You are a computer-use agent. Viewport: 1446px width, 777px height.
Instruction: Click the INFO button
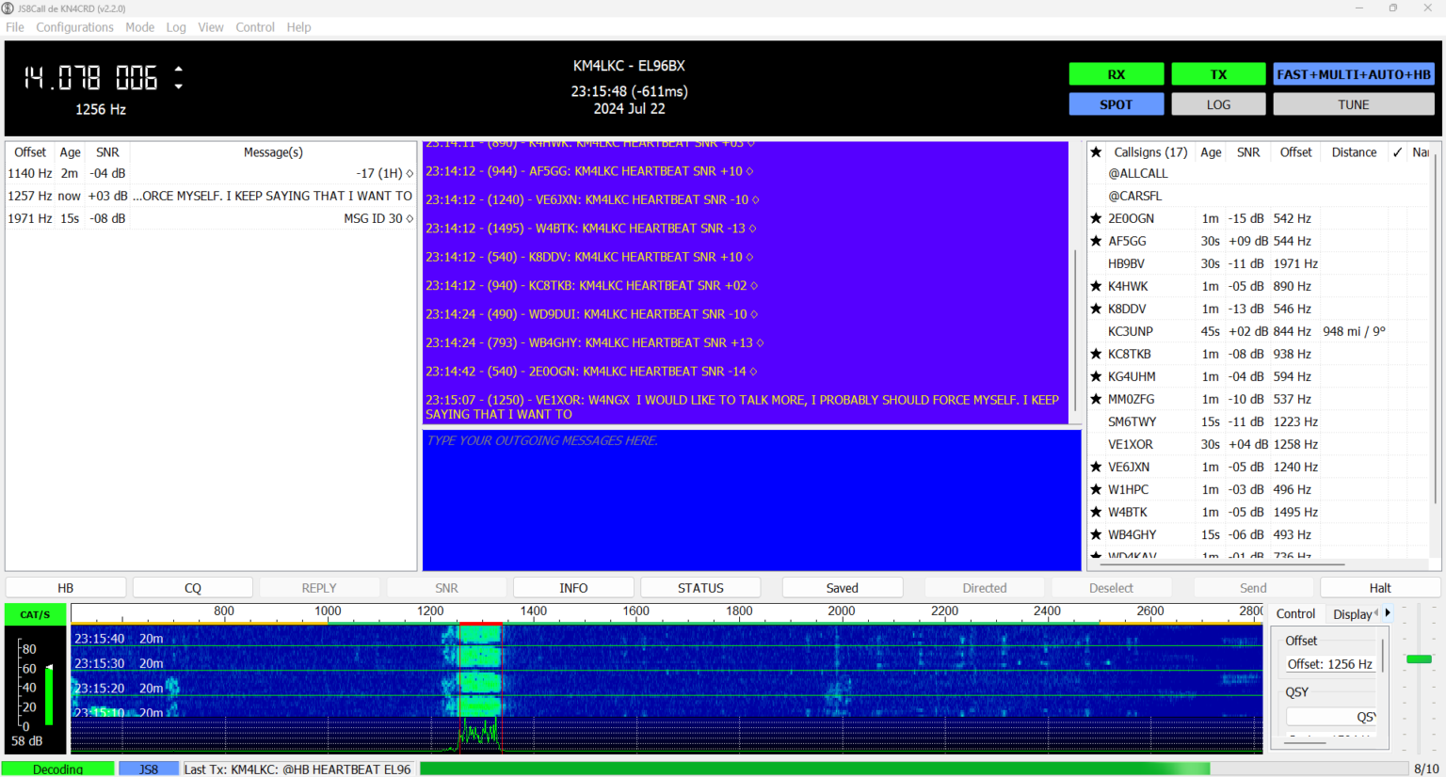[x=573, y=588]
